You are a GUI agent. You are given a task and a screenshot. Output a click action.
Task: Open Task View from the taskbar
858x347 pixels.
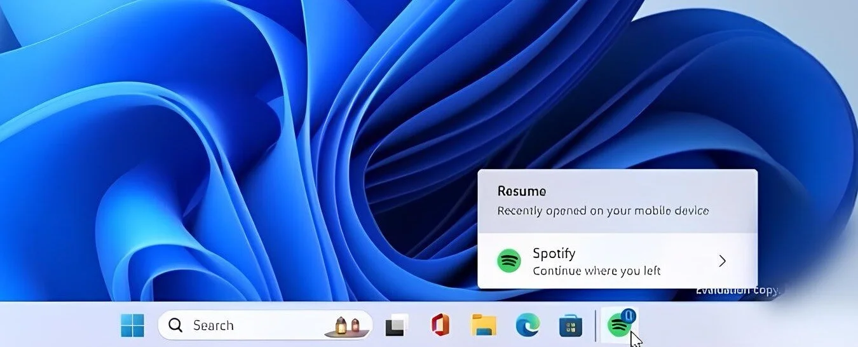(397, 325)
